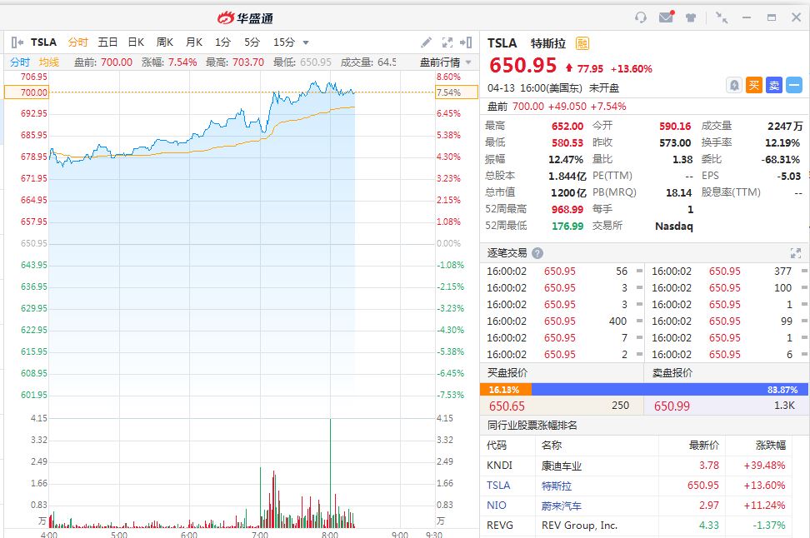Set price alert bell for TSLA
This screenshot has height=538, width=810.
[x=734, y=85]
